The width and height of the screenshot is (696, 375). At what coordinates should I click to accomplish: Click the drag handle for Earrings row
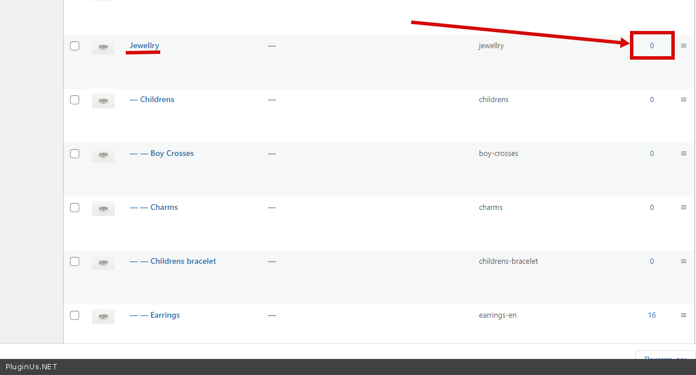click(x=683, y=315)
